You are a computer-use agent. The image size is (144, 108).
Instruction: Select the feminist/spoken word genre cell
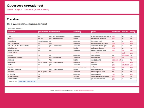pos(101,72)
